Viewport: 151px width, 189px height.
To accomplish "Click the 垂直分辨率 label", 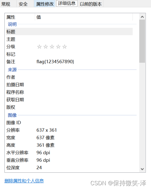I will (x=17, y=160).
